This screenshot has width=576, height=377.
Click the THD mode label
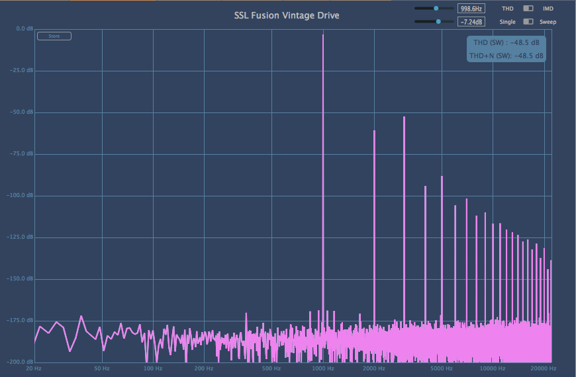(507, 9)
